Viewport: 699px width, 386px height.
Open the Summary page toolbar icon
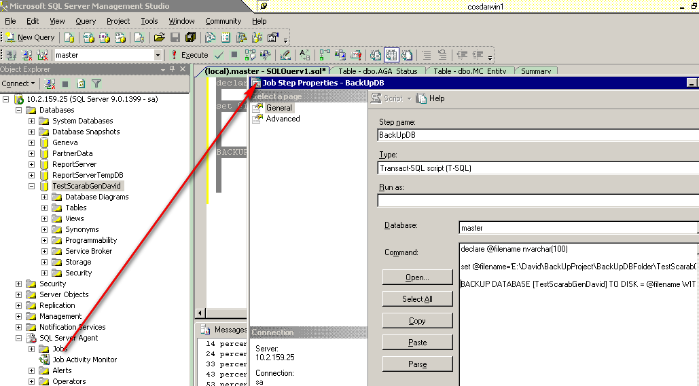[x=226, y=37]
